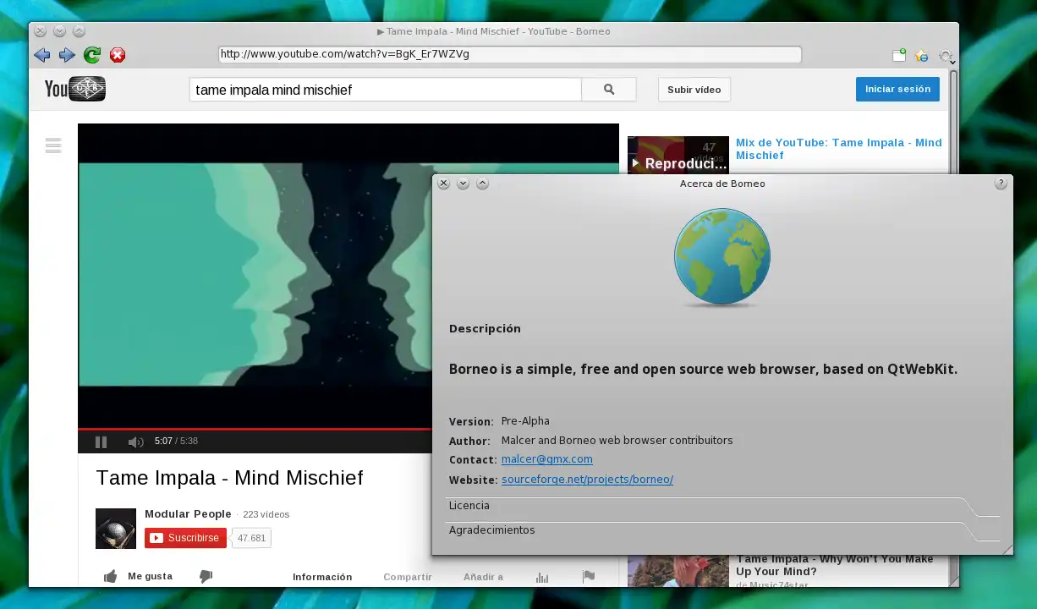Open the YouTube guide hamburger menu

[53, 145]
